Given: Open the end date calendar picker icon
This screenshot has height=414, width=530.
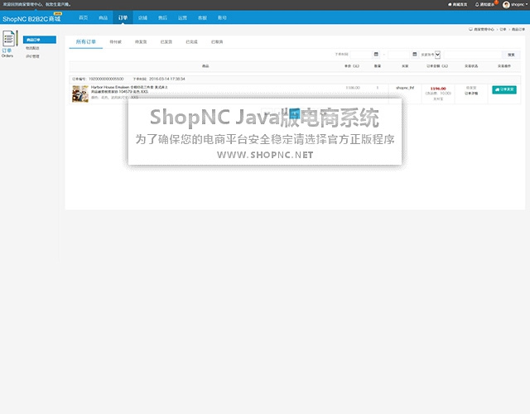Looking at the screenshot, I should pos(414,54).
